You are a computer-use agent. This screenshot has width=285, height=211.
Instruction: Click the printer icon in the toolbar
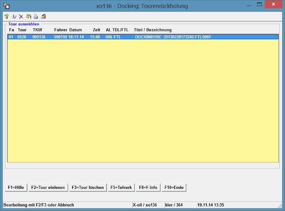(x=36, y=16)
